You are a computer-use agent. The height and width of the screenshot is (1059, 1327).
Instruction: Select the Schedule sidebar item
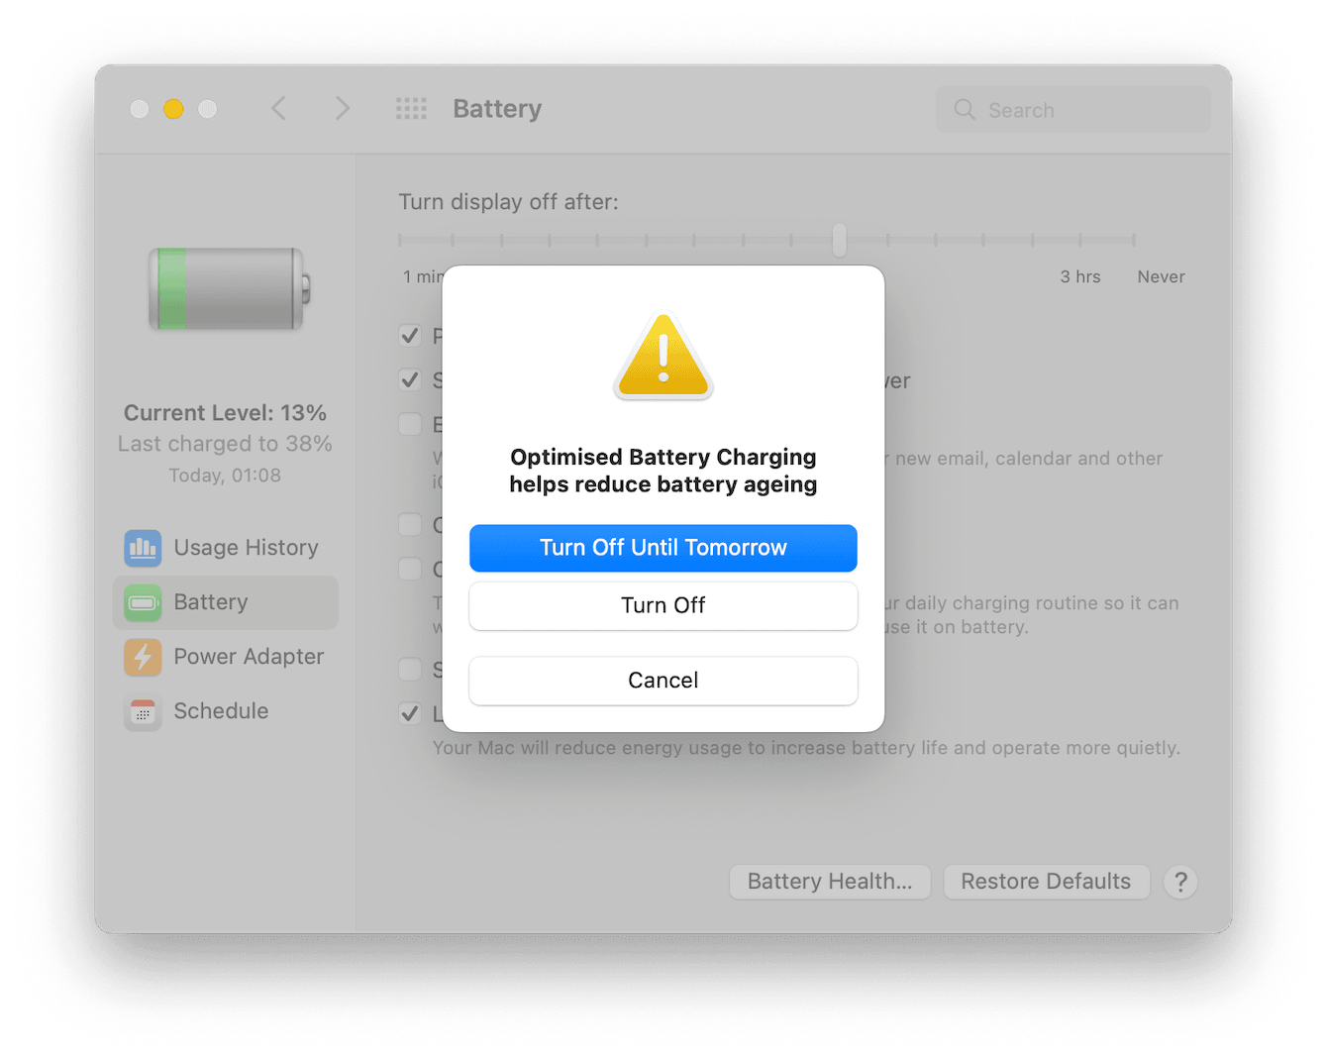[226, 711]
